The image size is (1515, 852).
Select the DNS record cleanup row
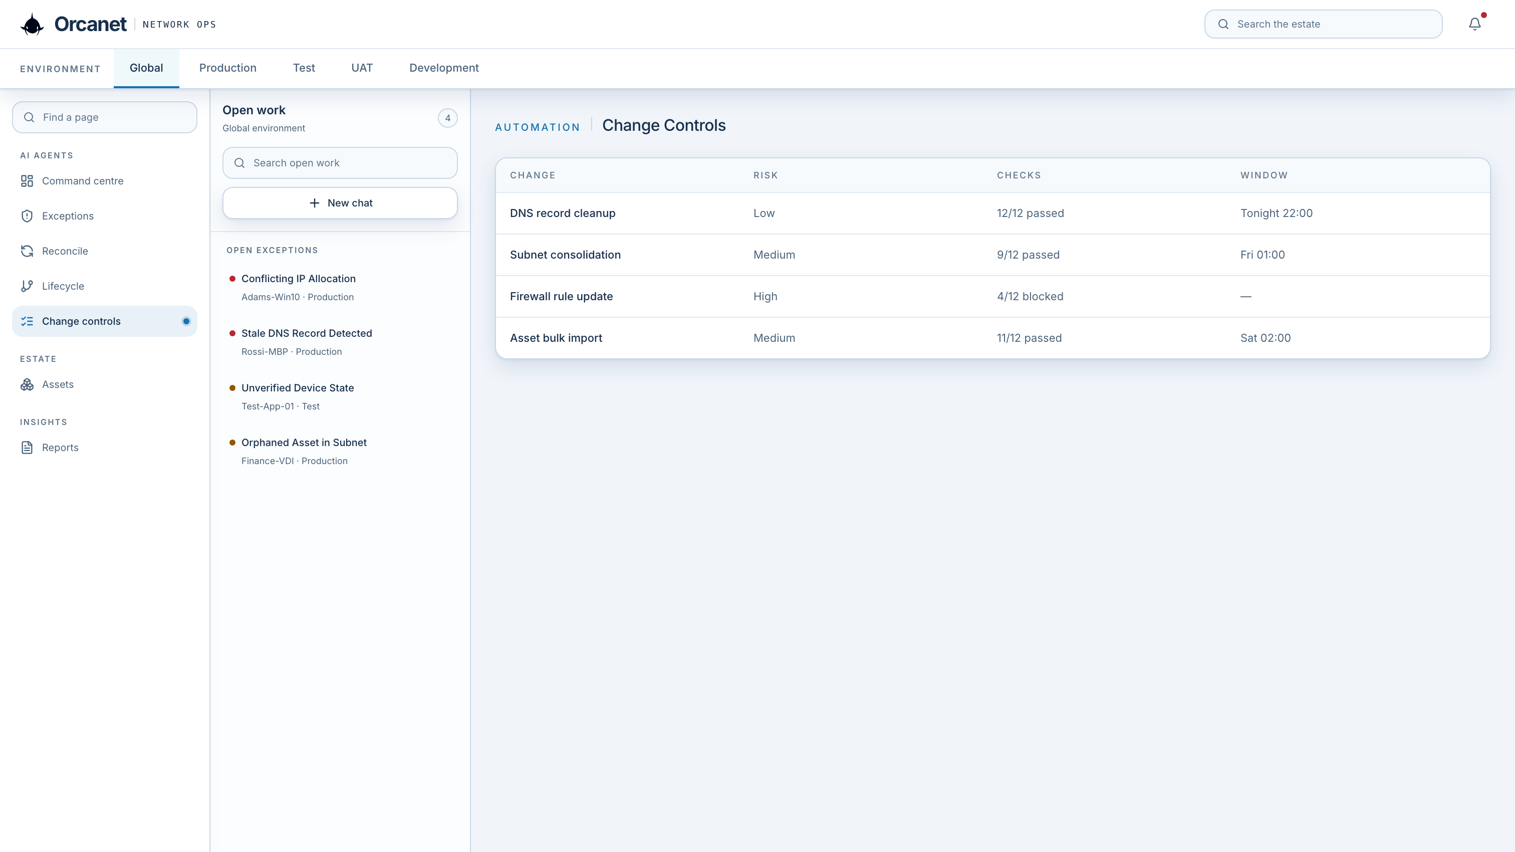[x=993, y=214]
